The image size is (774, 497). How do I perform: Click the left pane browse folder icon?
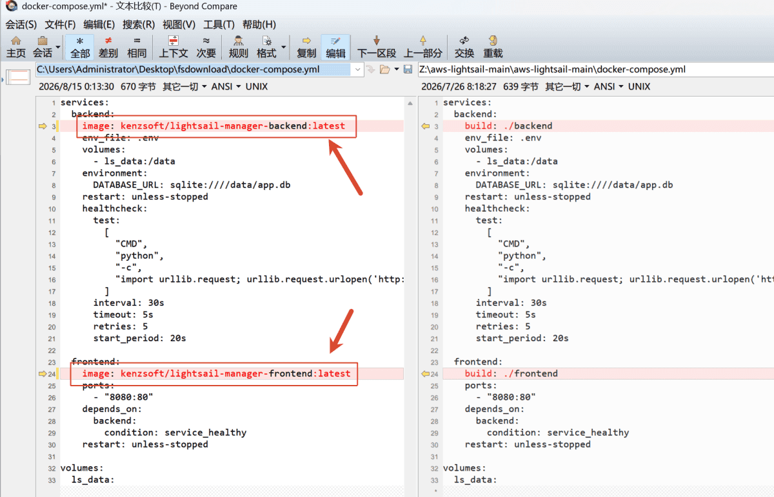pyautogui.click(x=384, y=70)
